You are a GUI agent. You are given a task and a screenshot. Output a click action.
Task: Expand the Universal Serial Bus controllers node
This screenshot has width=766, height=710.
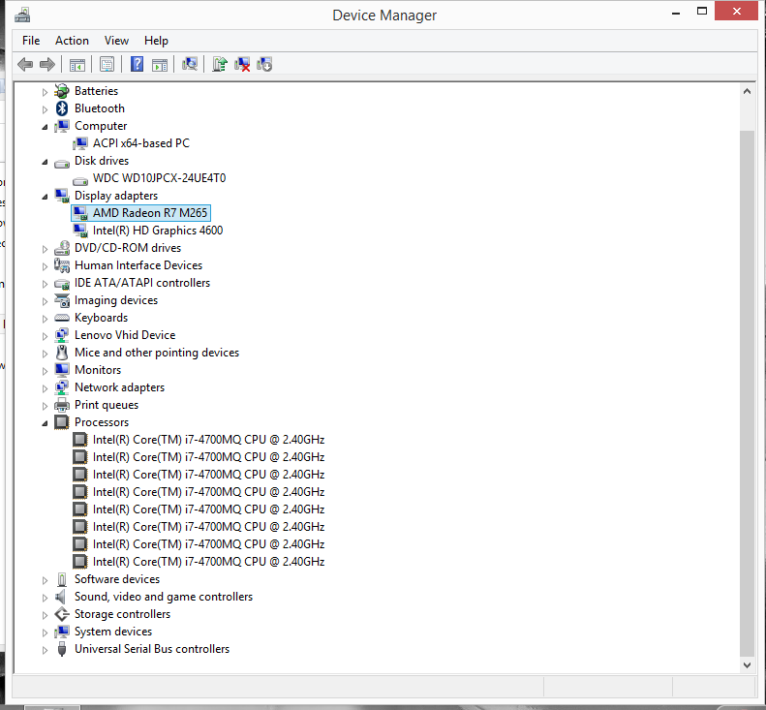tap(45, 649)
